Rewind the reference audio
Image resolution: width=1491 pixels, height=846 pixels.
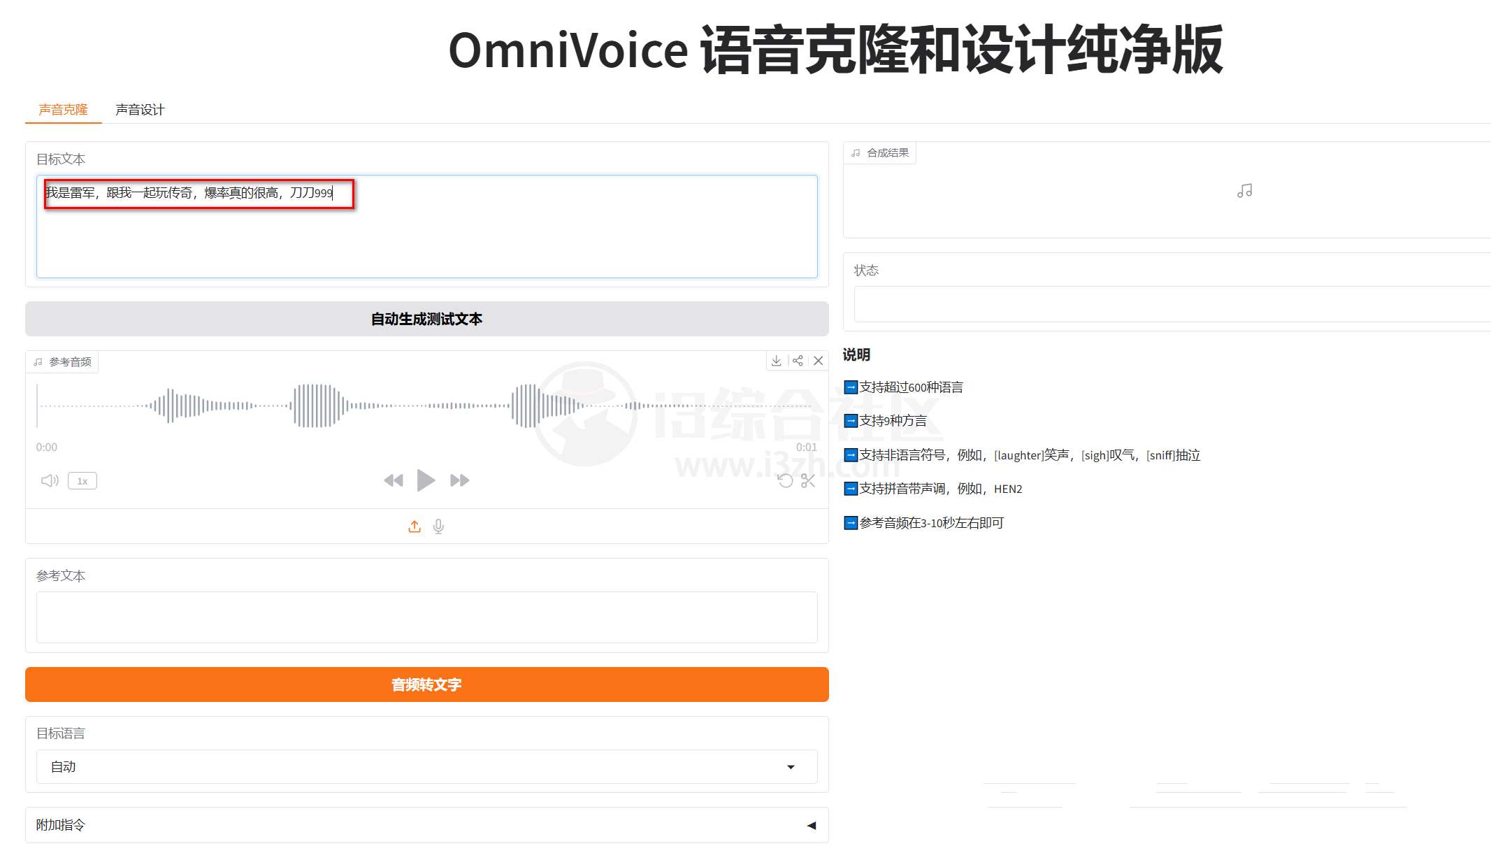(x=394, y=480)
